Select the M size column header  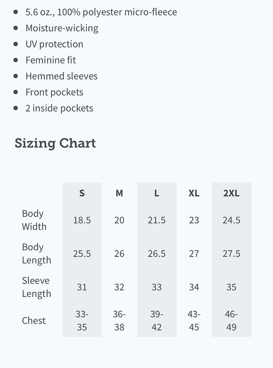(x=119, y=193)
